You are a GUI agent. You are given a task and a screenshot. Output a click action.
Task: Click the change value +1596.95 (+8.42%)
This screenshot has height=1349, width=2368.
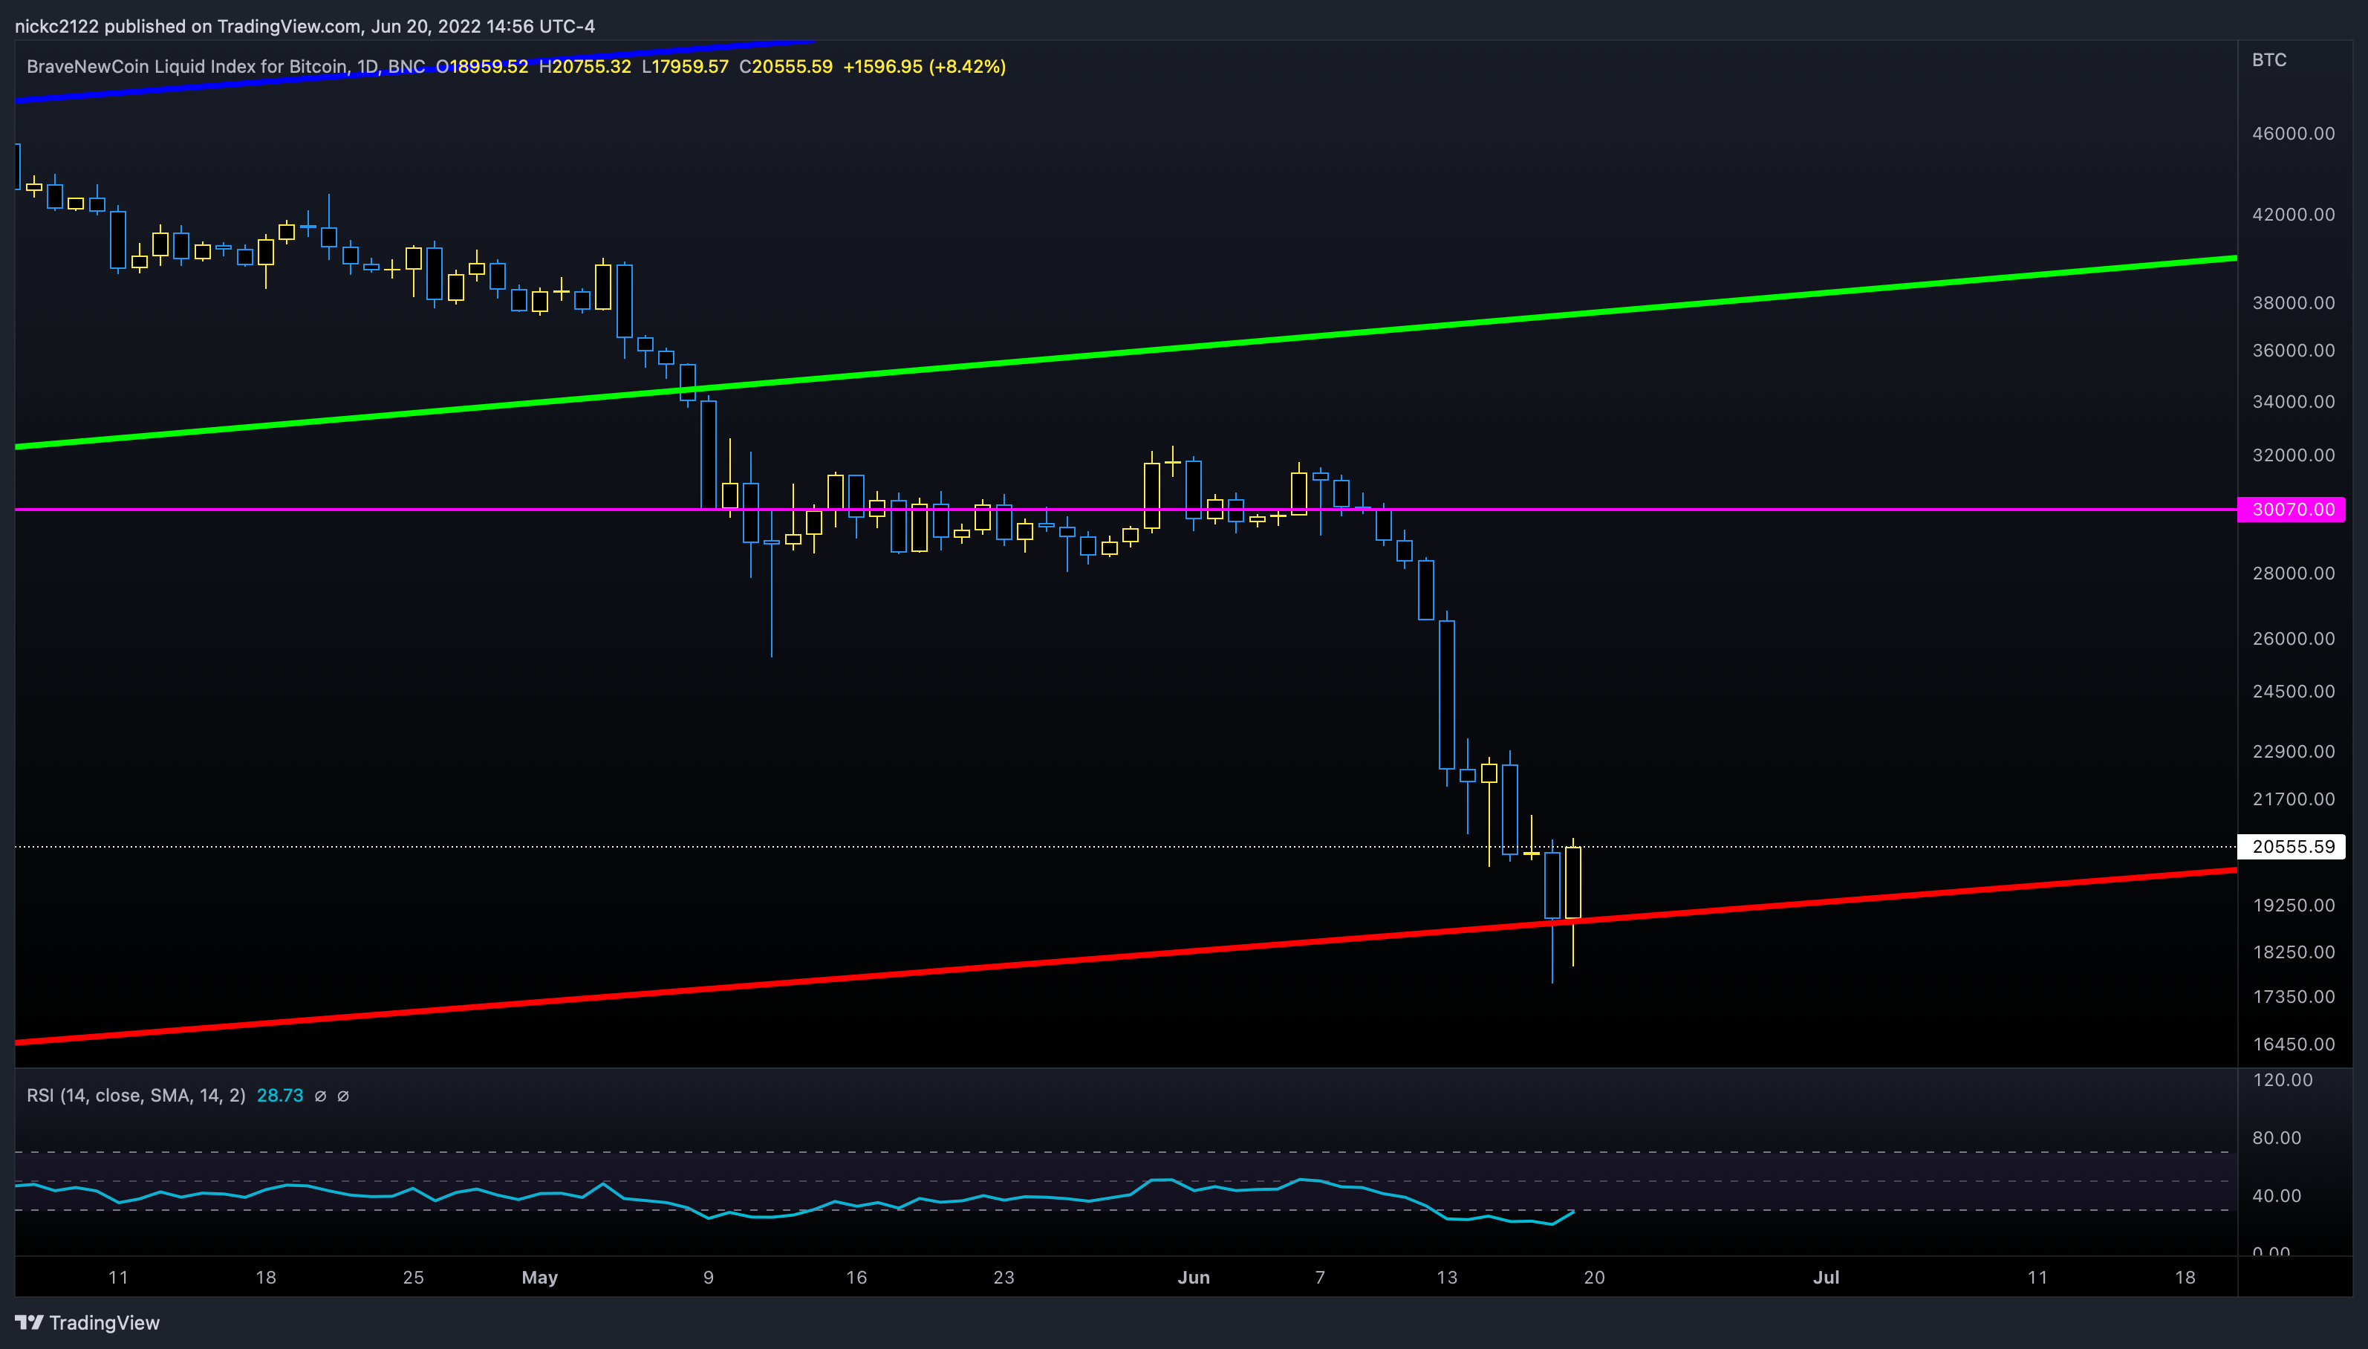925,67
